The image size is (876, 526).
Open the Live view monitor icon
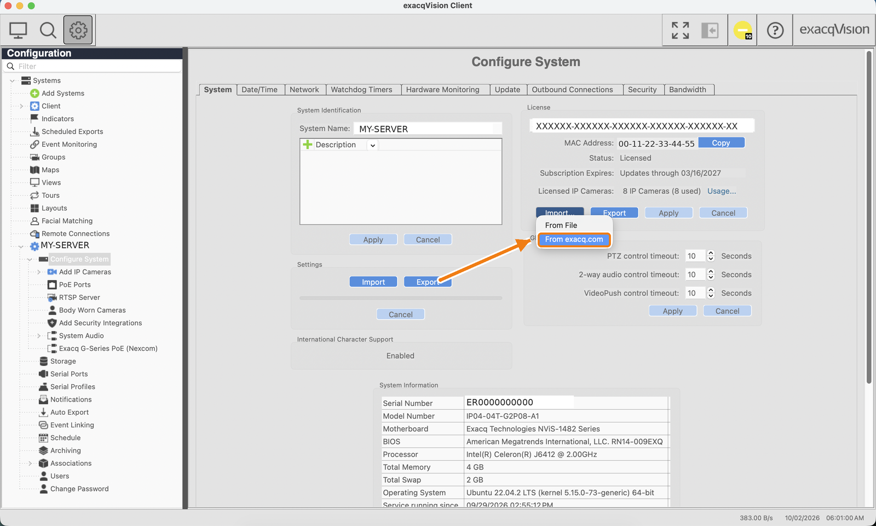coord(18,30)
